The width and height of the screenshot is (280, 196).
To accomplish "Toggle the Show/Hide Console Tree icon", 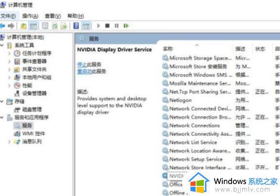I will [33, 26].
